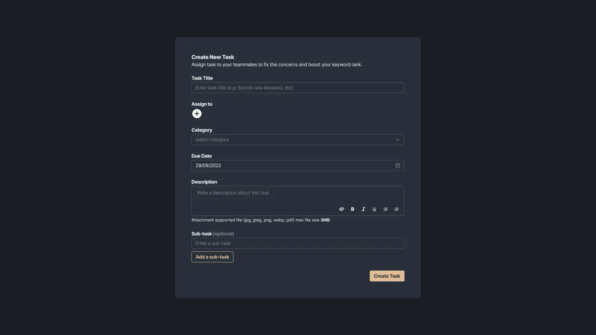Click the Add a sub-task button
The width and height of the screenshot is (596, 335).
tap(212, 257)
